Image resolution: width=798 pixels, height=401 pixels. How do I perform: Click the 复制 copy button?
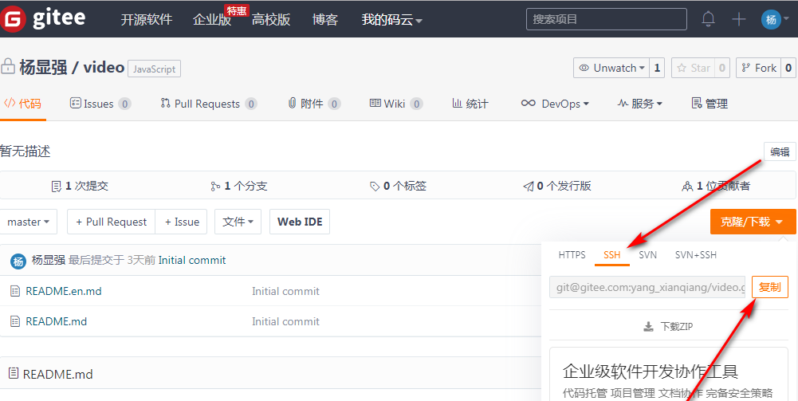[x=770, y=287]
